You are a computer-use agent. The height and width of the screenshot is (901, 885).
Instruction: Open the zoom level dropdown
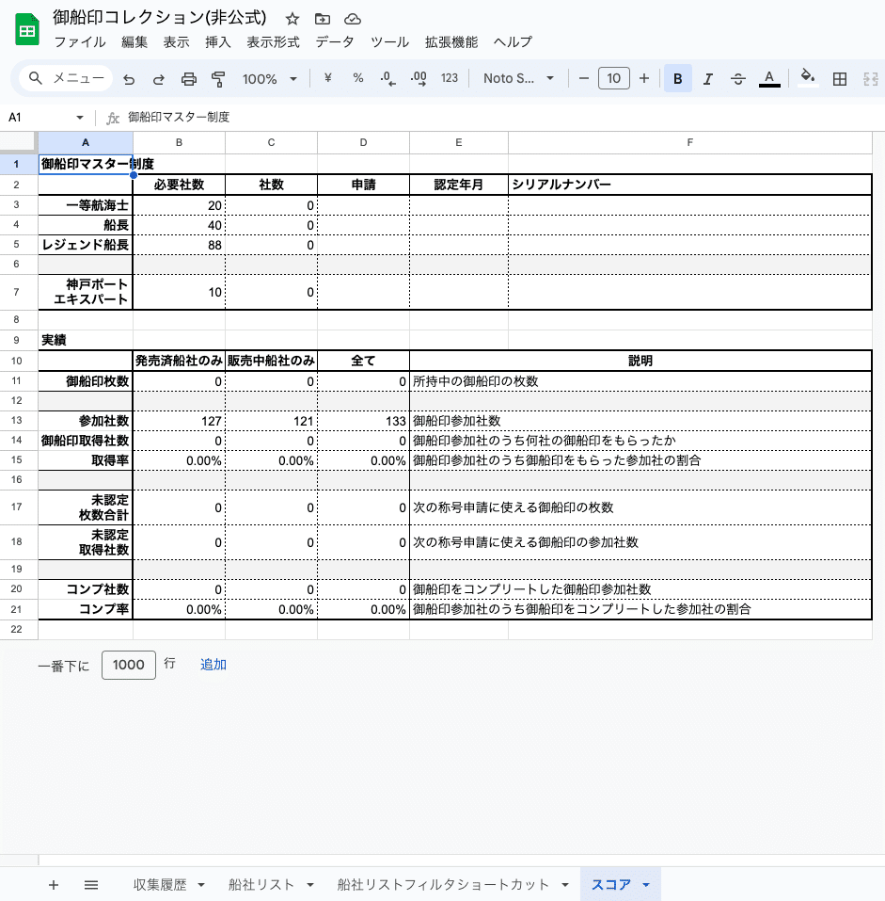(x=268, y=78)
